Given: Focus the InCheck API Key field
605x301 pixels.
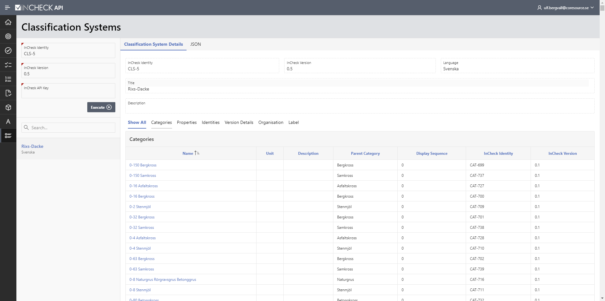Looking at the screenshot, I should [68, 93].
